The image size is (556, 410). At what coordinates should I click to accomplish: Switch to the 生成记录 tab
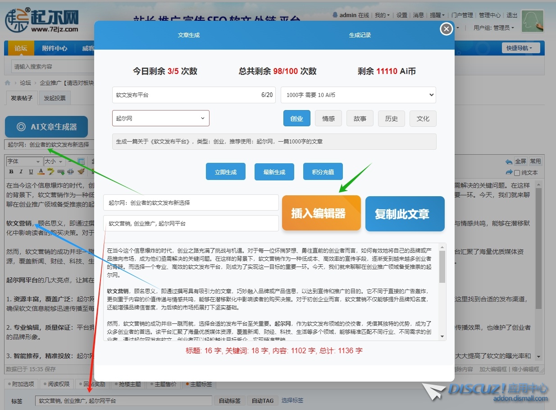[360, 35]
